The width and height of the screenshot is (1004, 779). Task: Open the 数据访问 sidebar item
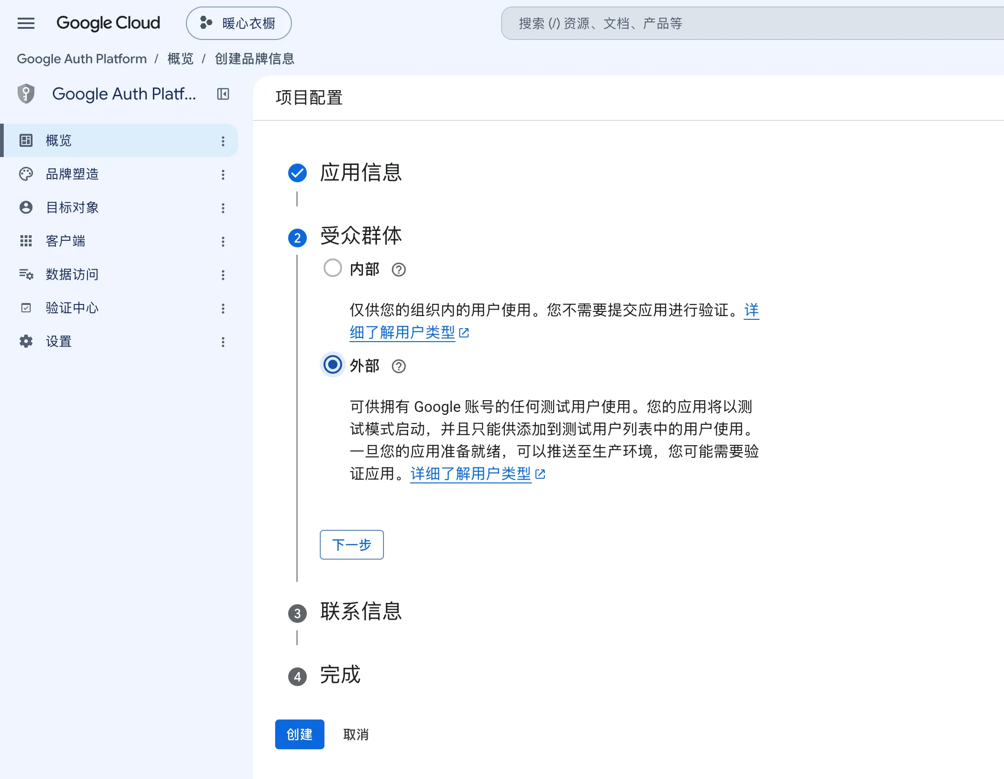pos(120,274)
